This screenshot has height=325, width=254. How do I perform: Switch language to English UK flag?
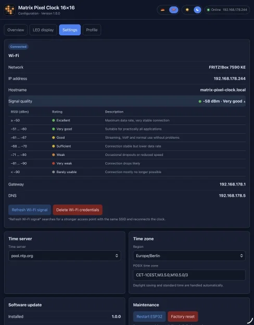pyautogui.click(x=174, y=10)
